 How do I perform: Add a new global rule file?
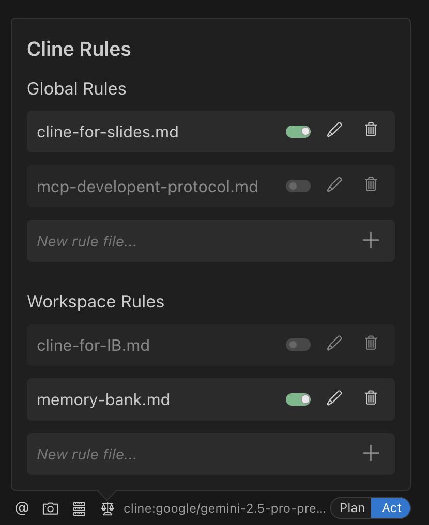(370, 240)
